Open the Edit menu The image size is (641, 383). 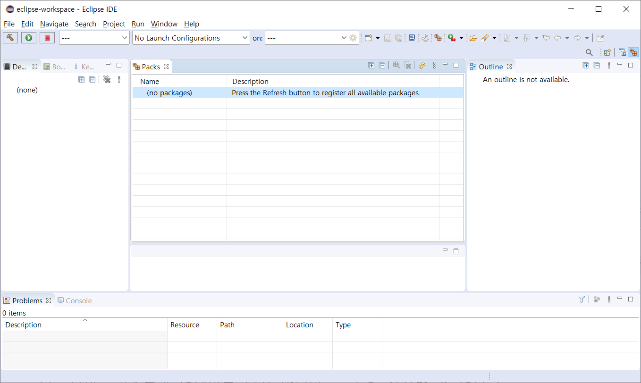(27, 24)
